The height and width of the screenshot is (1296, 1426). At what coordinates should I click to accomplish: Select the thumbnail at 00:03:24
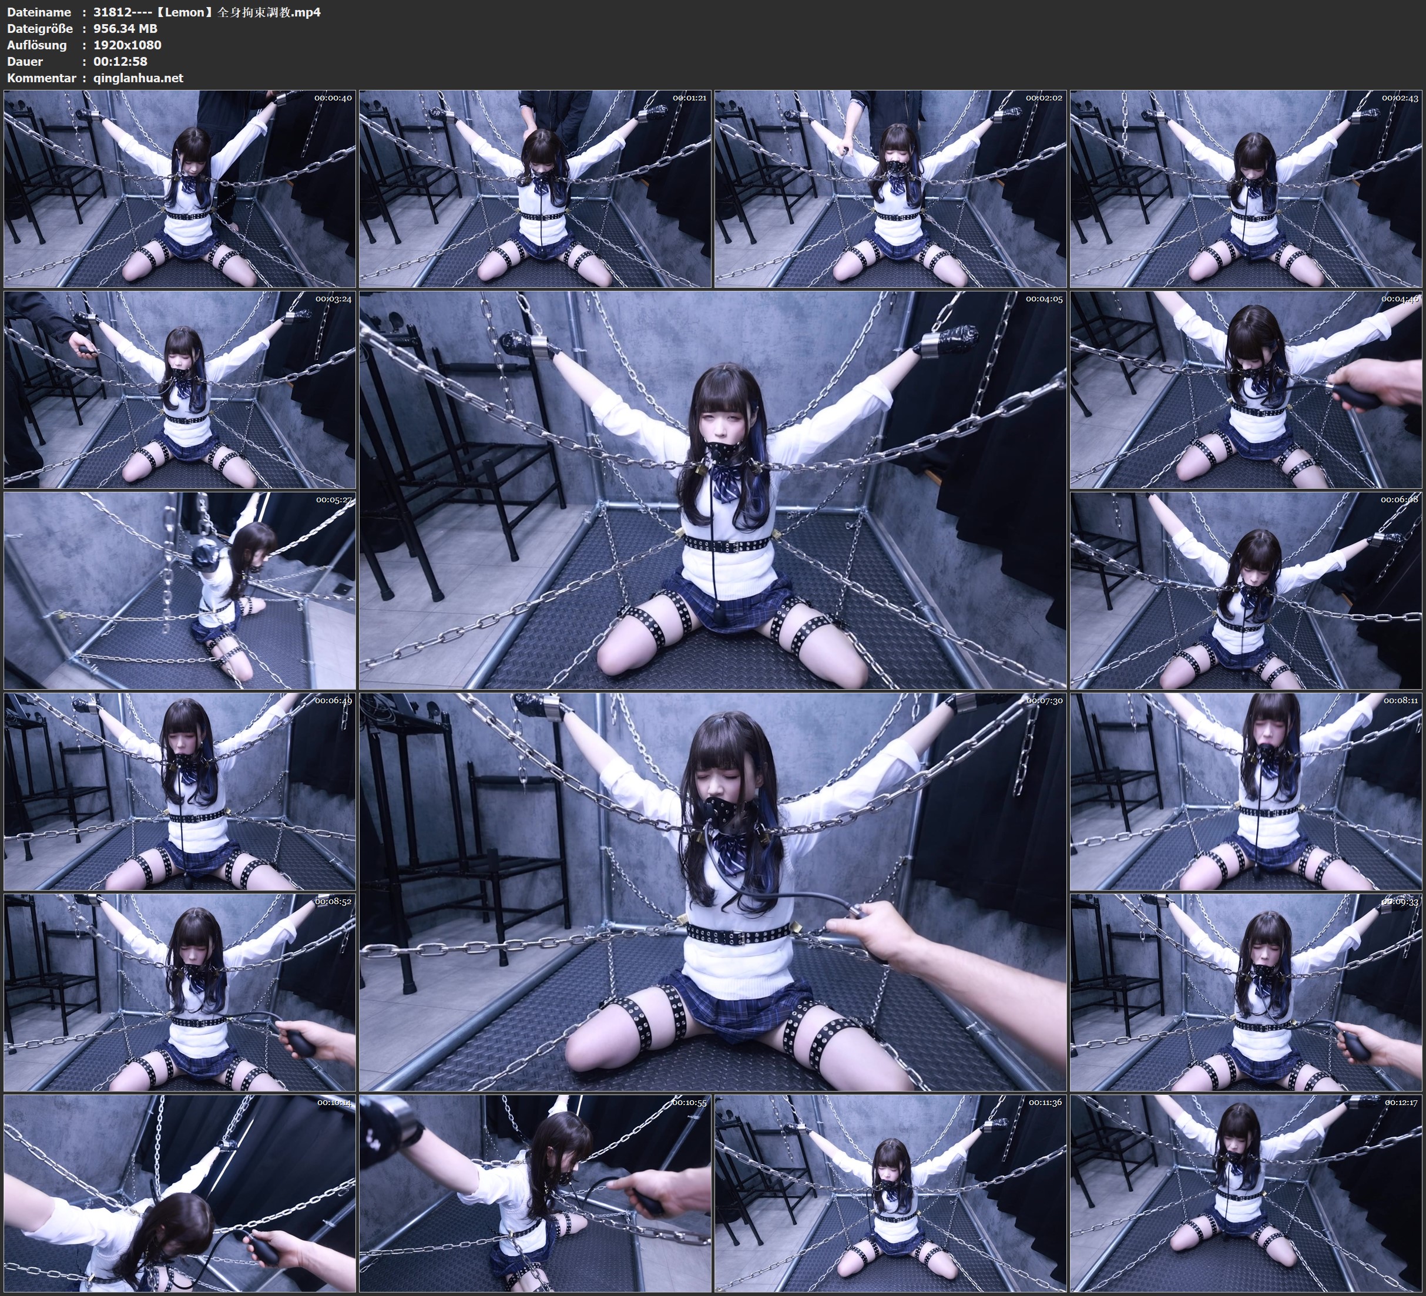click(180, 389)
